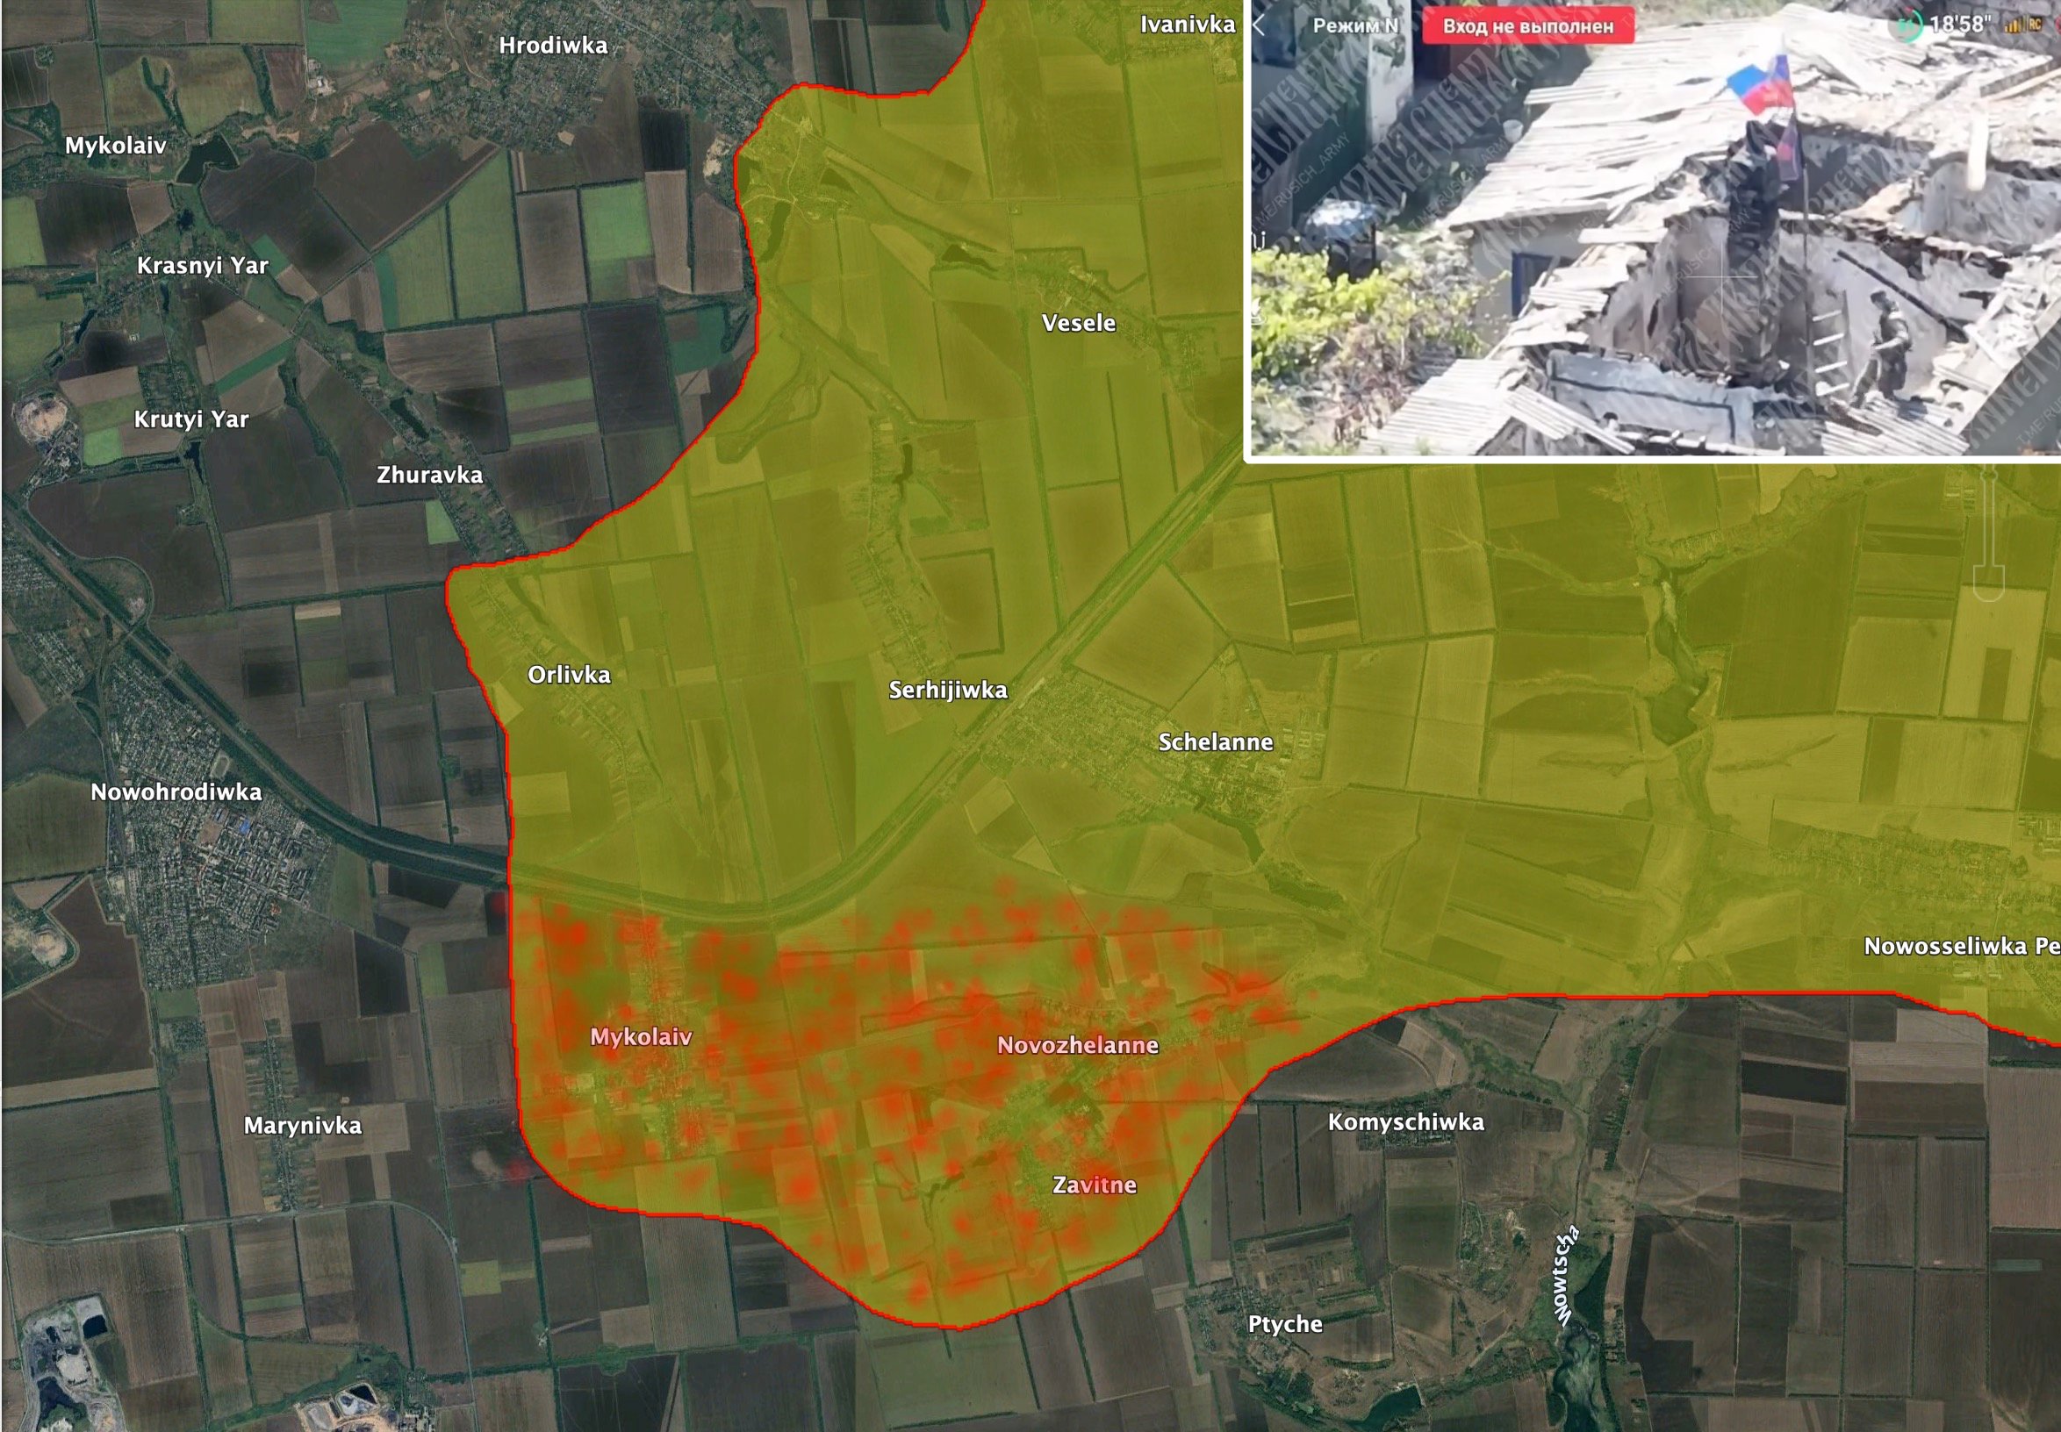
Task: Click the Komyschiwka map label
Action: click(1405, 1122)
